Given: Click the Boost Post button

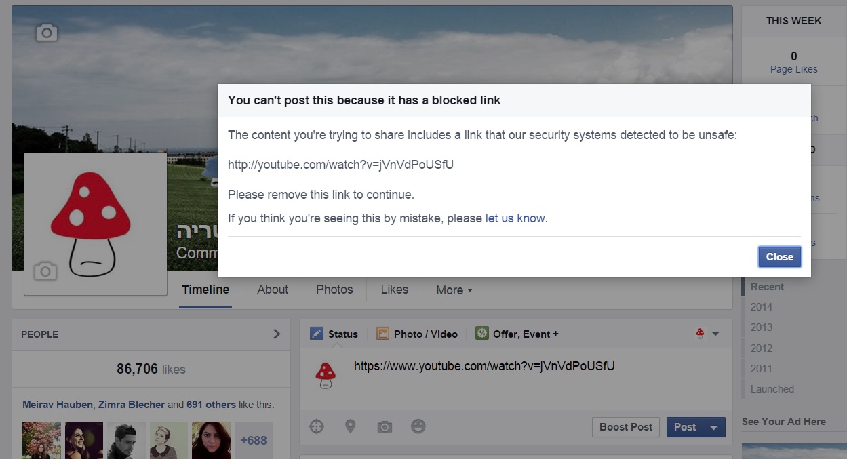Looking at the screenshot, I should click(x=626, y=427).
